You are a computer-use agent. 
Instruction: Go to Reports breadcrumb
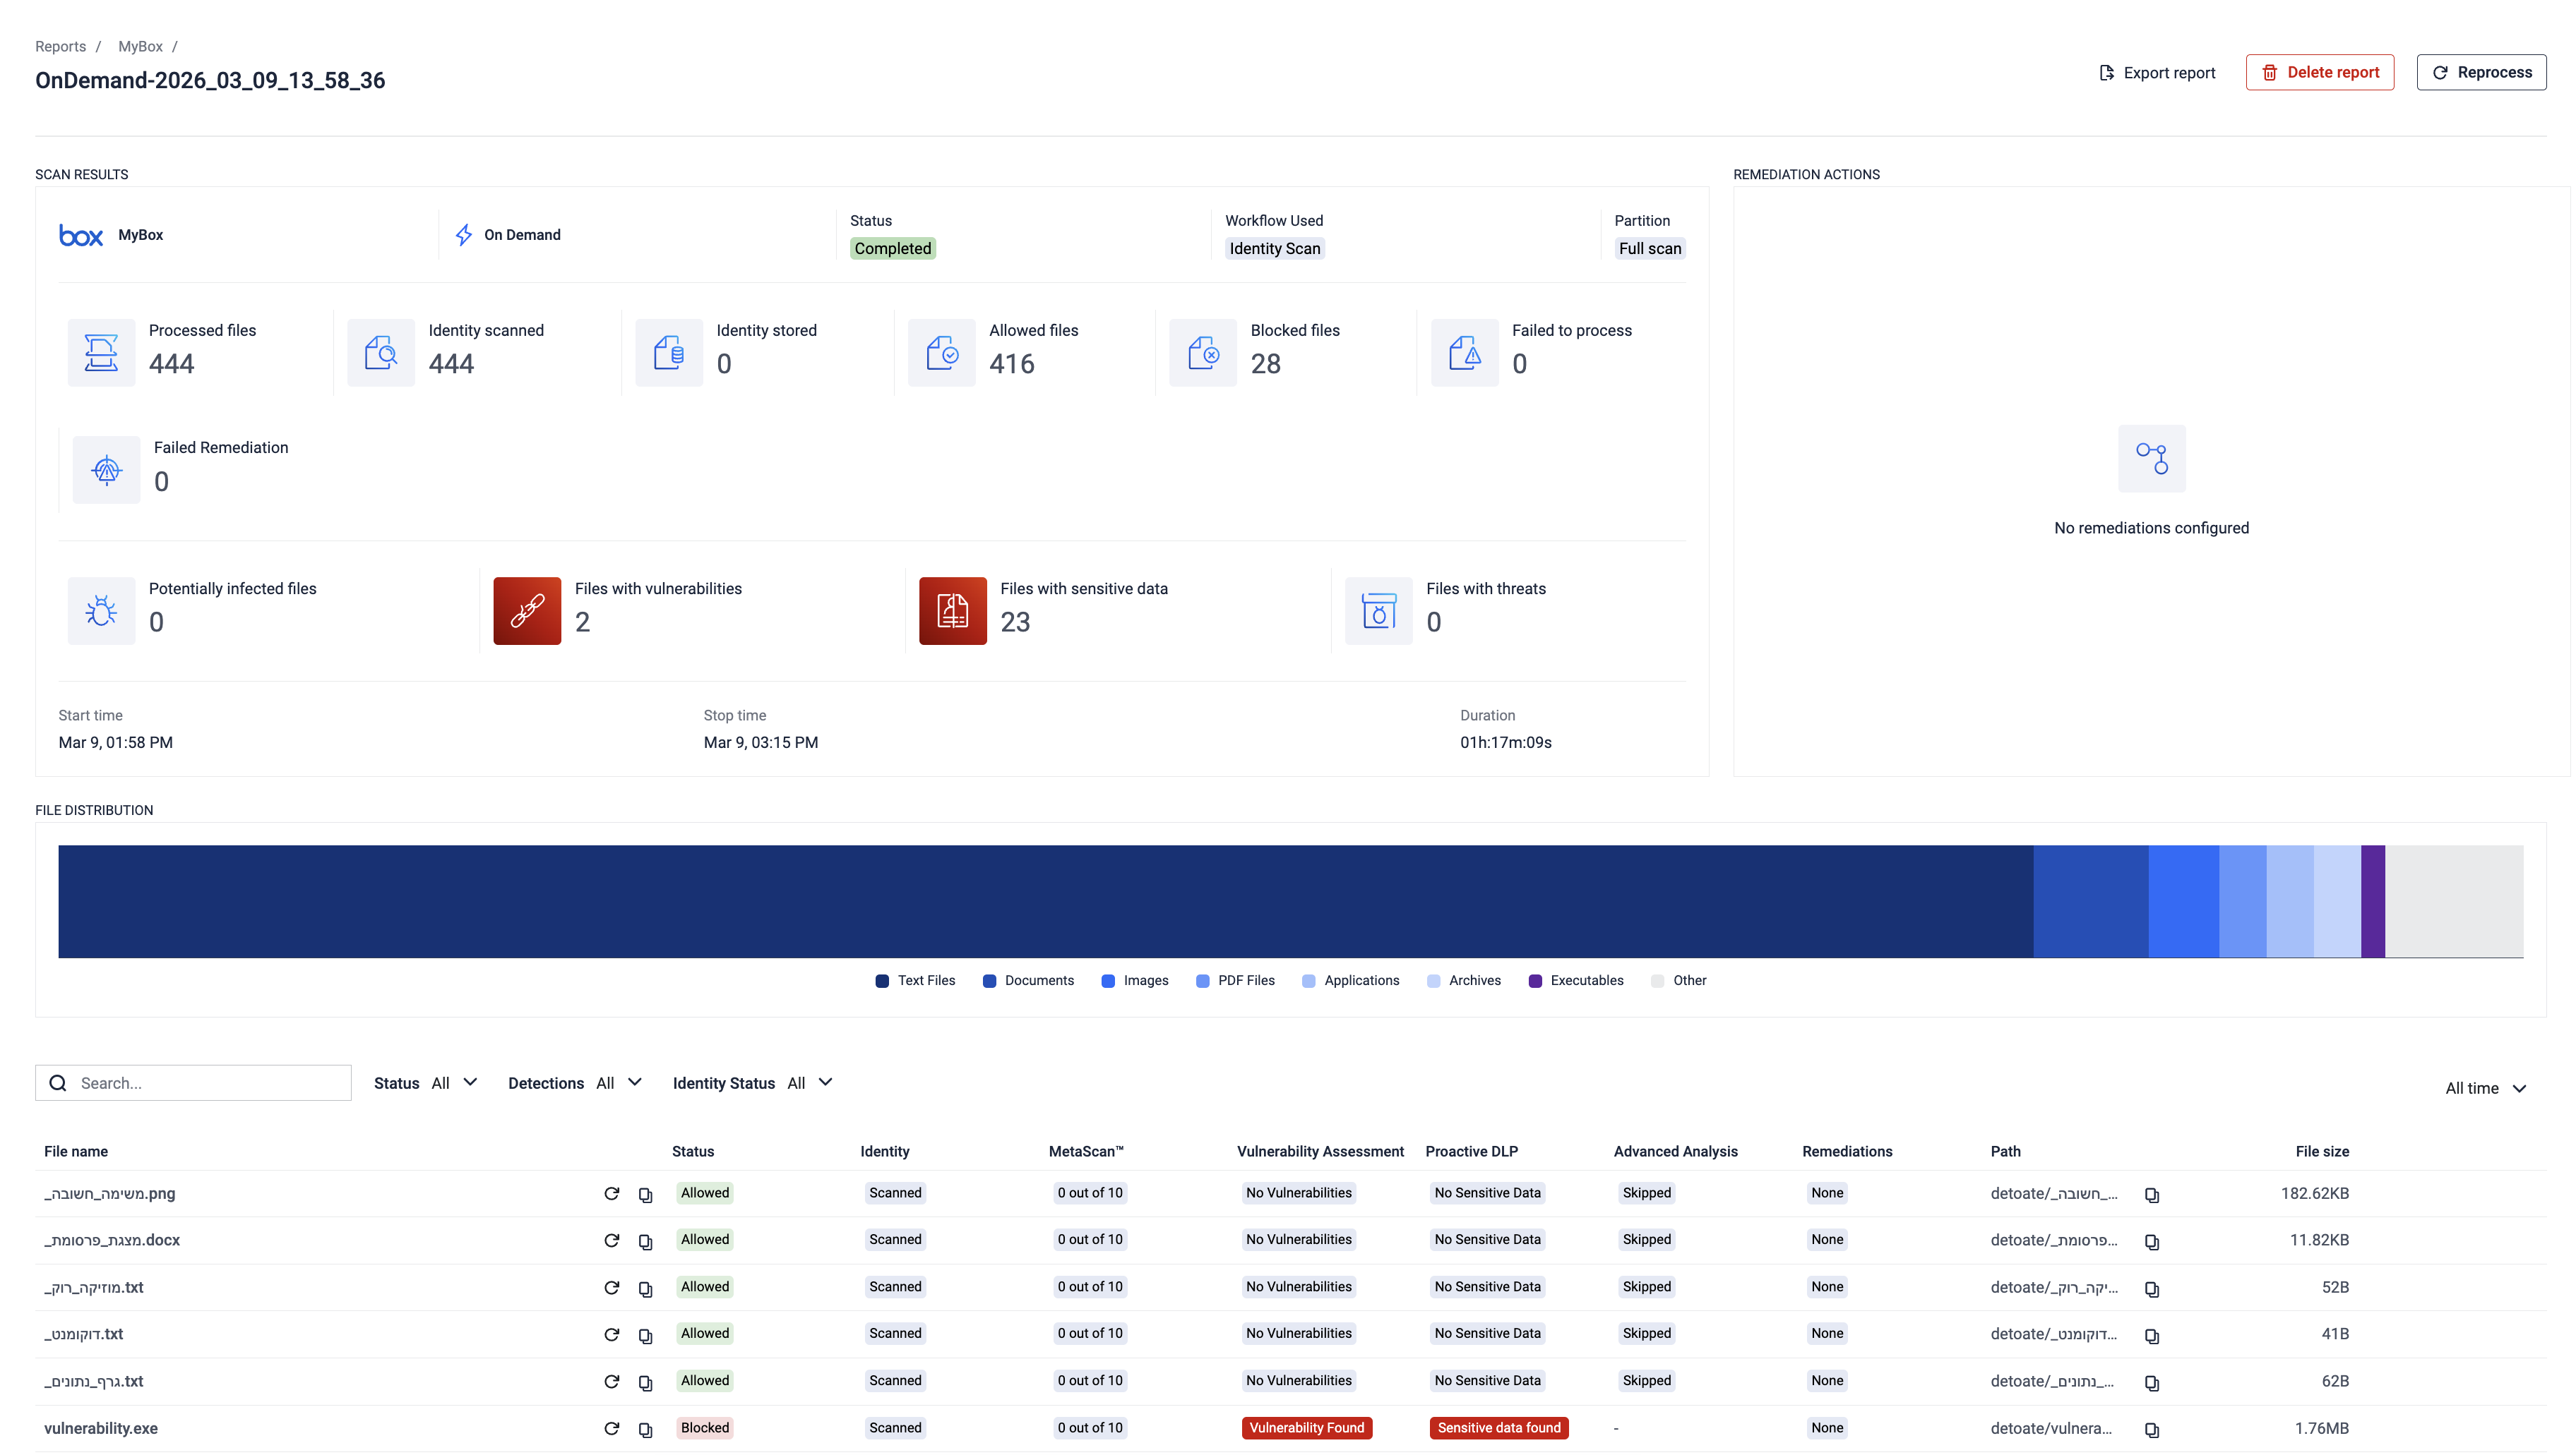point(60,46)
